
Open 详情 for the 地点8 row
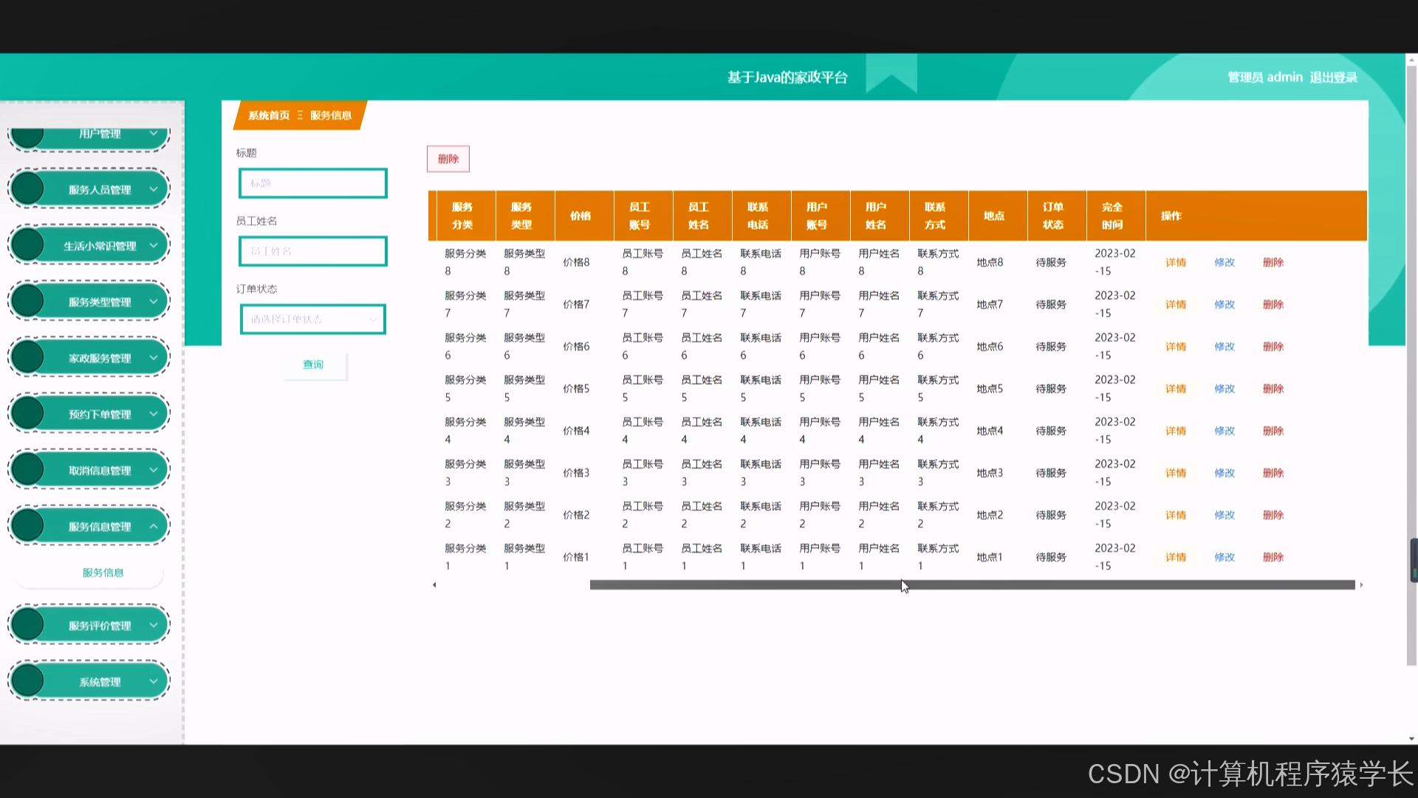click(1175, 262)
